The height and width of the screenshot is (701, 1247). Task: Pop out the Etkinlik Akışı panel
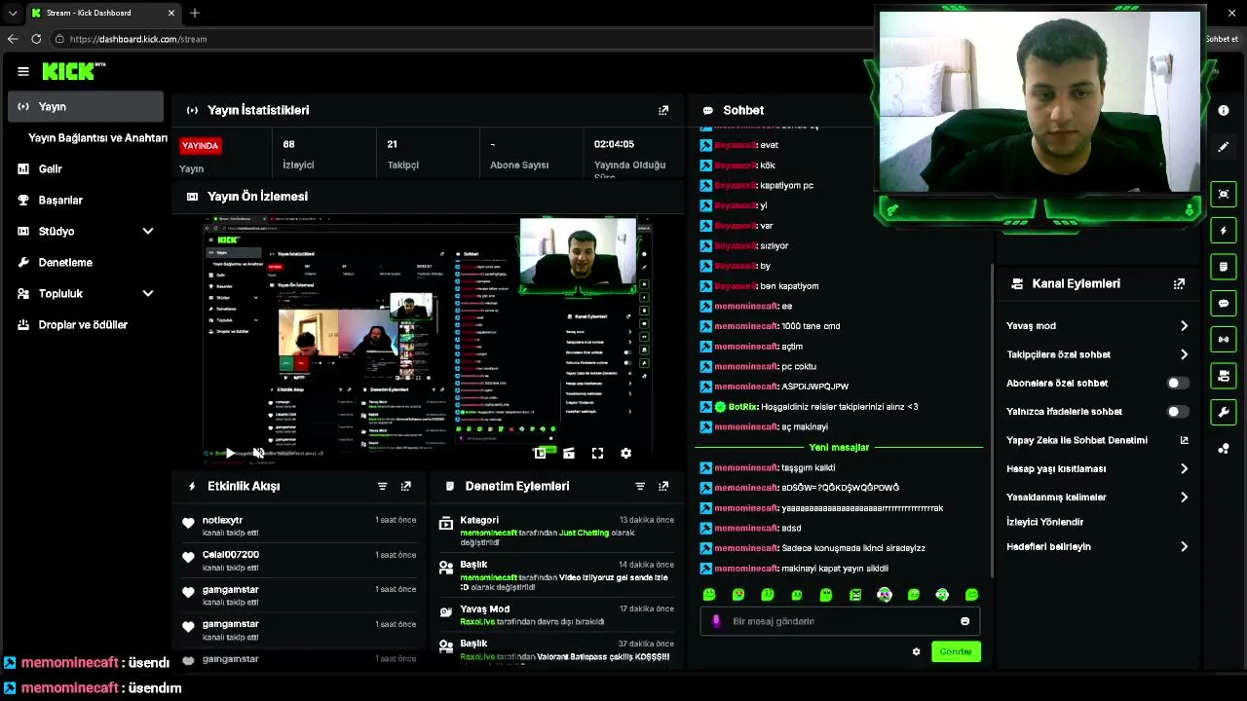(x=406, y=486)
